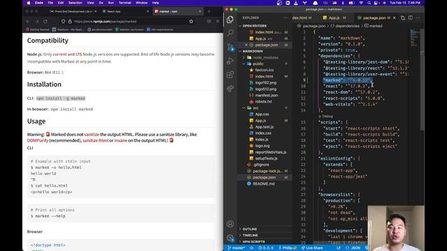Open the File menu in menu bar
Viewport: 447px width, 251px height.
[50, 3]
